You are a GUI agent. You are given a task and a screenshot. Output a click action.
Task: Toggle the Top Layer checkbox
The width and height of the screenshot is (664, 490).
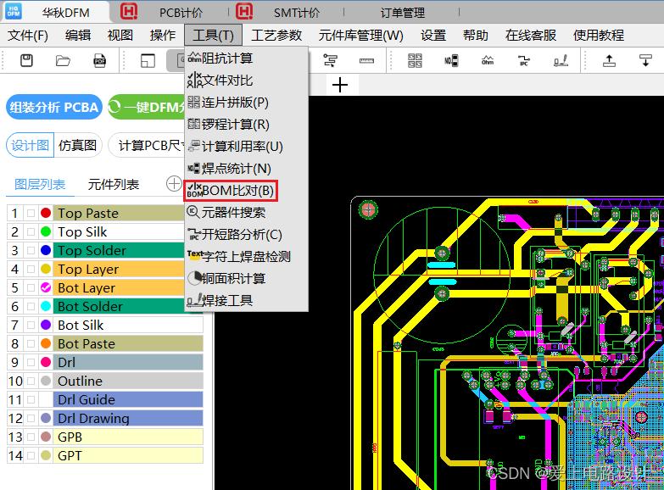(x=31, y=269)
